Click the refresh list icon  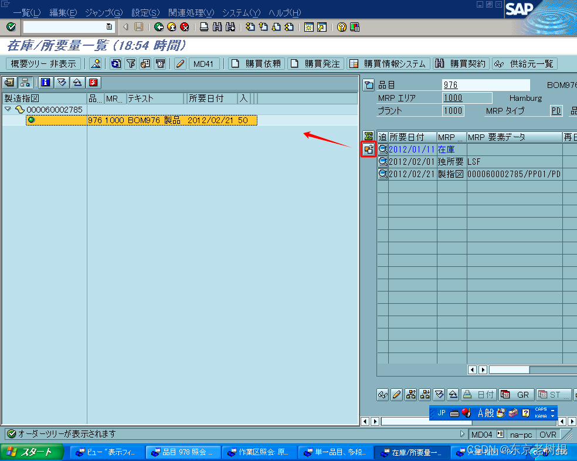tap(116, 63)
